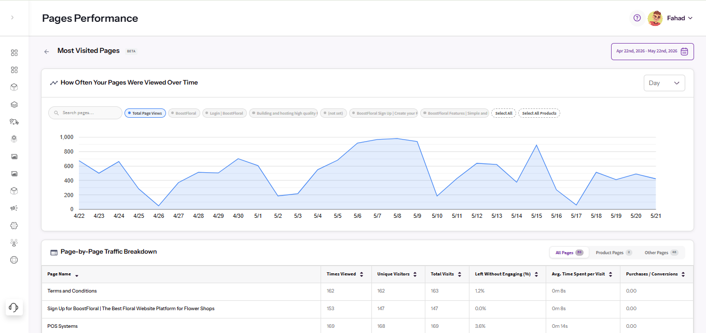
Task: Sort by Unique Visitors column arrows
Action: 415,274
